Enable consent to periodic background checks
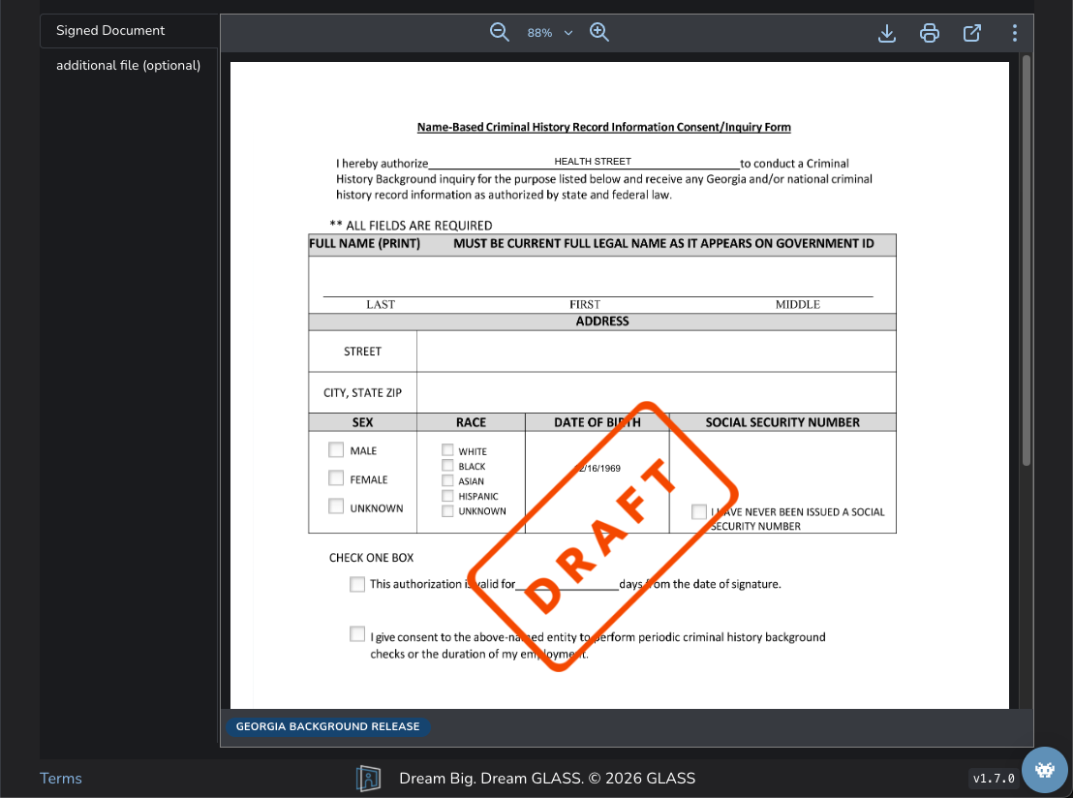 [x=357, y=632]
